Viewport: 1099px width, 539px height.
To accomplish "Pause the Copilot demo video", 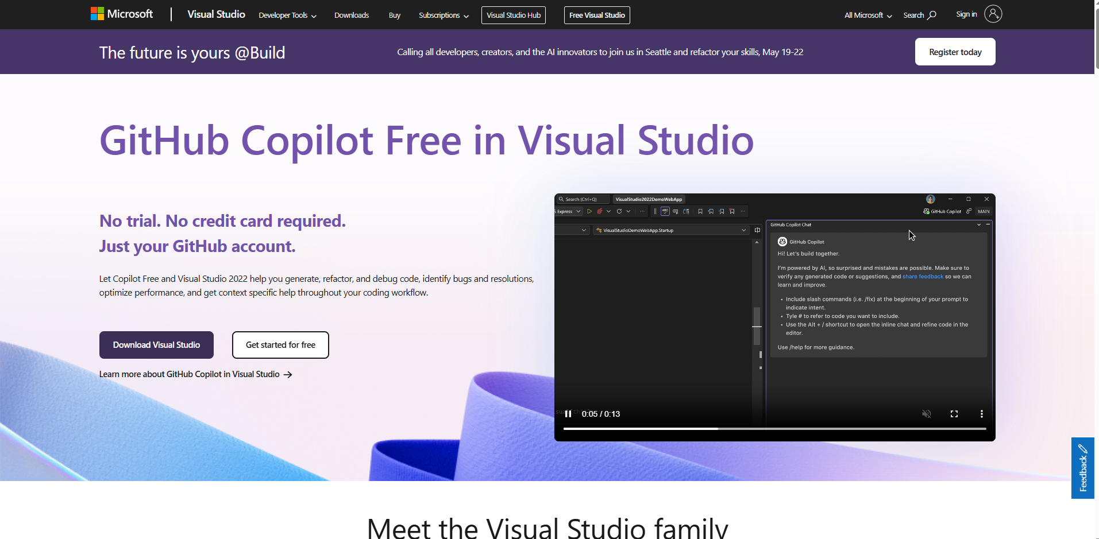I will 568,414.
